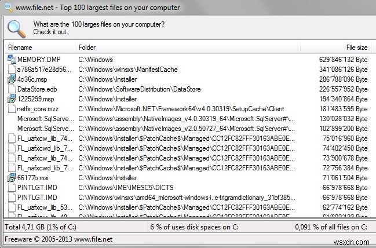Image resolution: width=376 pixels, height=248 pixels.
Task: Click the a786a517e28d56 file icon
Action: 12,70
